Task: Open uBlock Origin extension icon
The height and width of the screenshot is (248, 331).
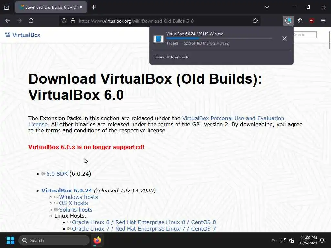Action: [312, 21]
